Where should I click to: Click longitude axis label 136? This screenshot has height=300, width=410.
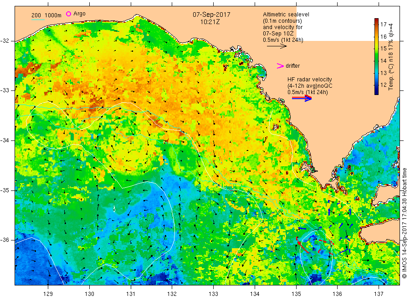point(337,294)
